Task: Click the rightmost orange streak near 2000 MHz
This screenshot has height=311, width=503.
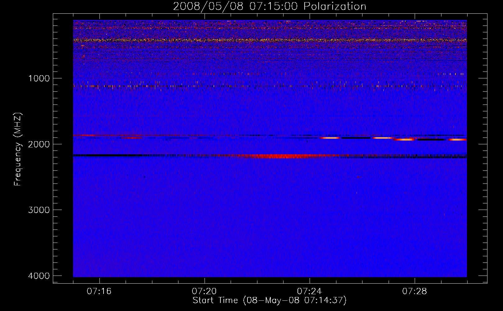Action: 458,140
